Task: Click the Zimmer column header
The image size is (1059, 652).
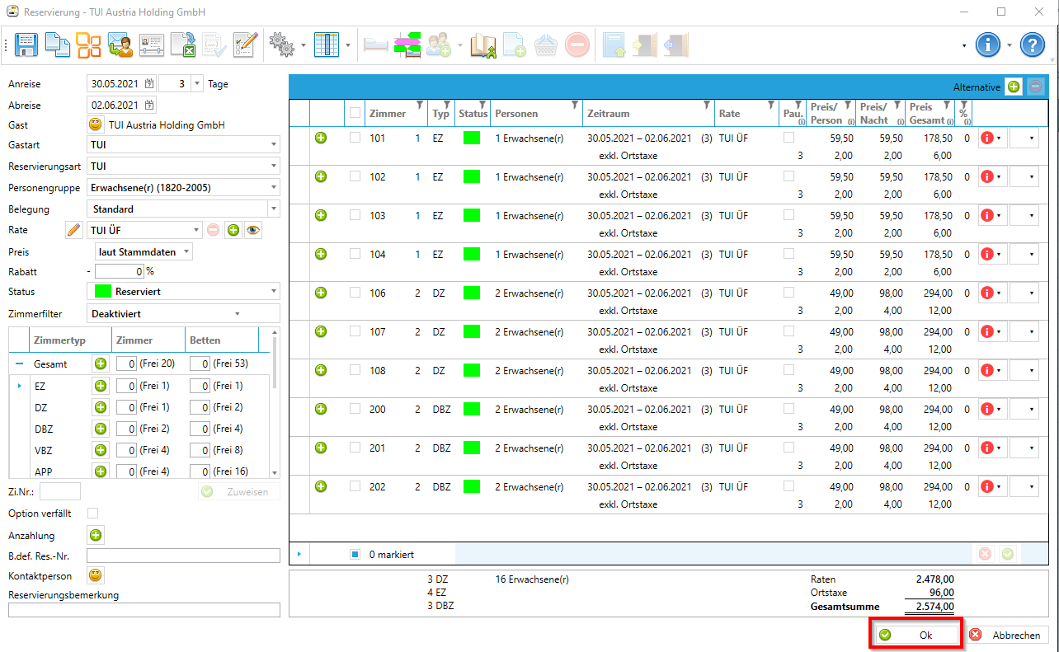Action: [x=396, y=113]
